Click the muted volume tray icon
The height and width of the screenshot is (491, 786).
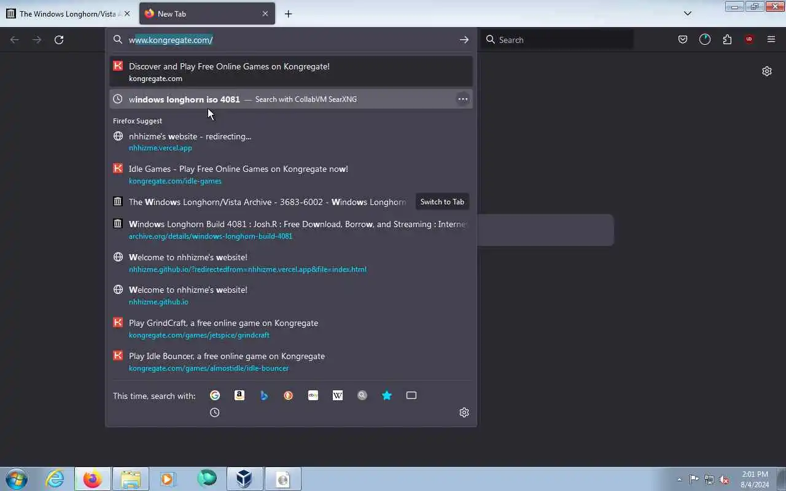725,479
